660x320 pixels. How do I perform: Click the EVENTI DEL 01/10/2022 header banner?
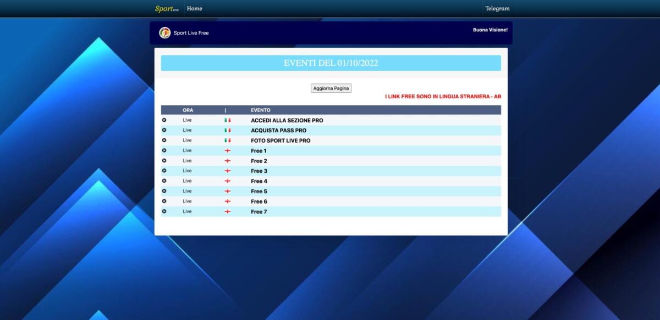[x=331, y=63]
